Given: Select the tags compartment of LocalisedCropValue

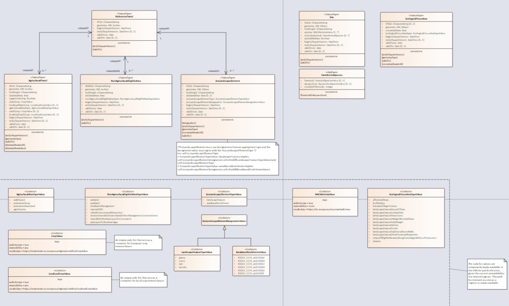Looking at the screenshot, I should pyautogui.click(x=59, y=279).
